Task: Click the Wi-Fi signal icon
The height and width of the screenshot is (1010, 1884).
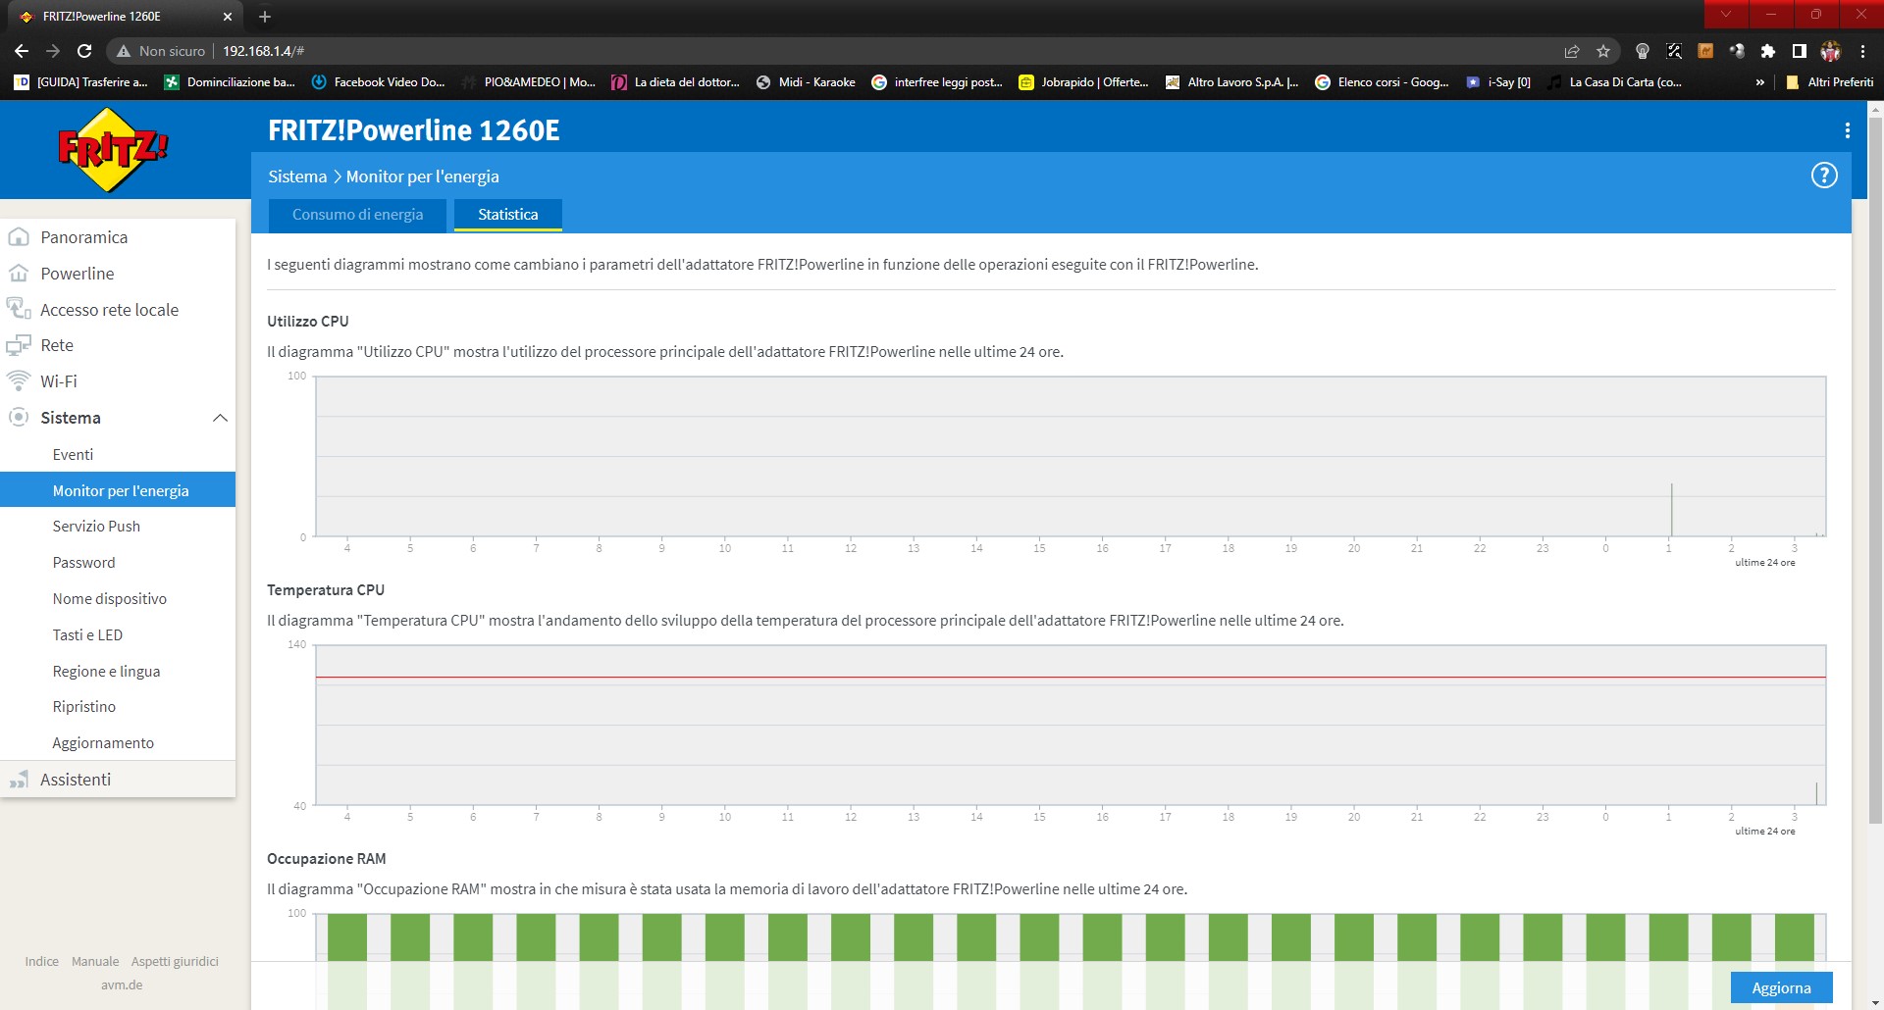Action: pyautogui.click(x=19, y=380)
